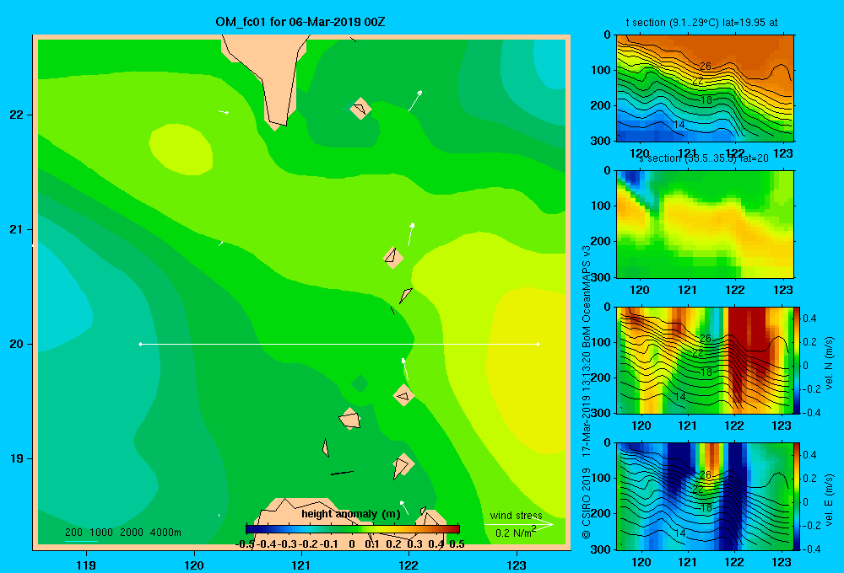The height and width of the screenshot is (573, 844).
Task: Click the yellow-green height patch near 22N 120E
Action: coord(181,149)
